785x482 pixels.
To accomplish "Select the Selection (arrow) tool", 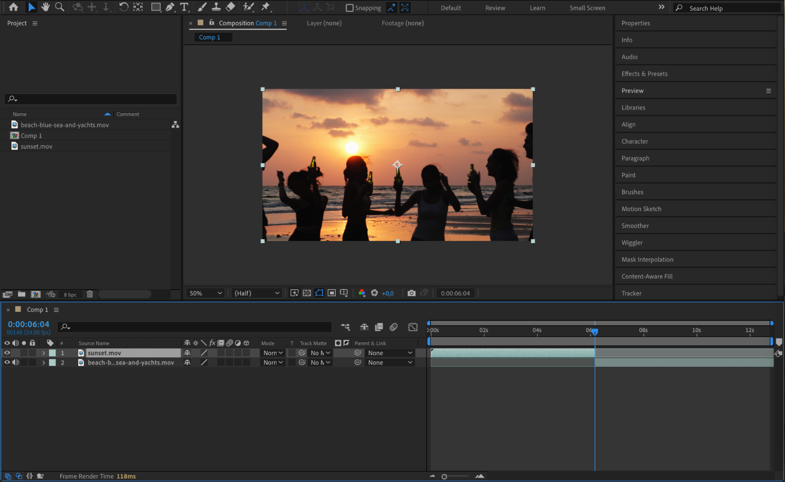I will [31, 7].
